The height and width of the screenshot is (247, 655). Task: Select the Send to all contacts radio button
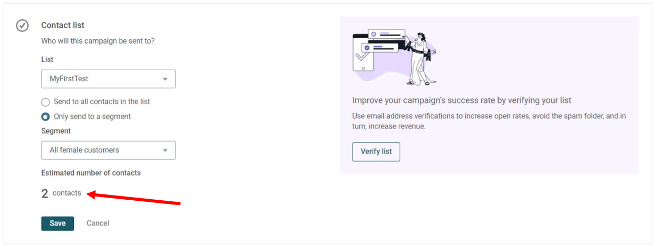pos(46,101)
